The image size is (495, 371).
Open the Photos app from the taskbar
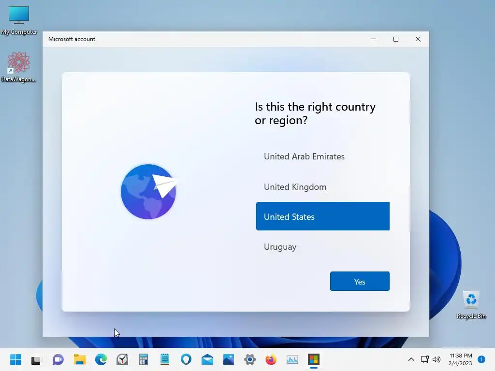point(229,359)
